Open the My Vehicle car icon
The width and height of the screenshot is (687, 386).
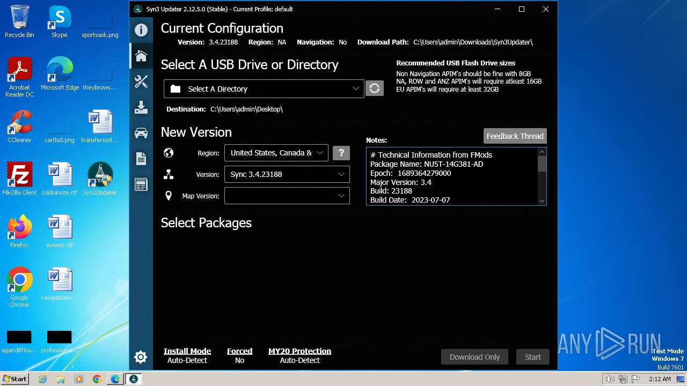click(141, 133)
